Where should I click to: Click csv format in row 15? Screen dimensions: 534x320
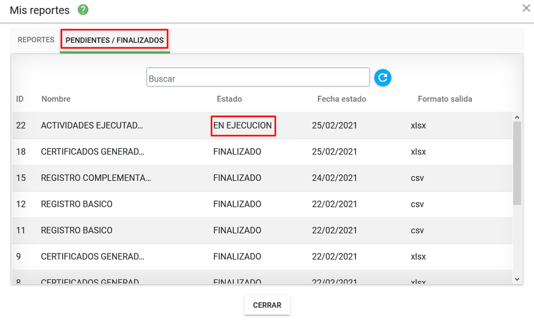pyautogui.click(x=417, y=178)
